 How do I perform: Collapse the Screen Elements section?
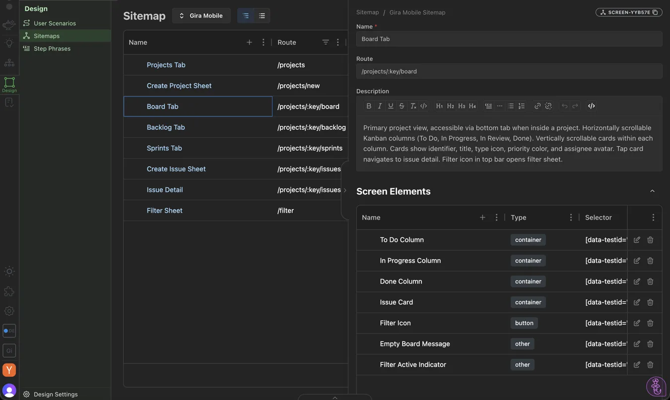(x=652, y=191)
